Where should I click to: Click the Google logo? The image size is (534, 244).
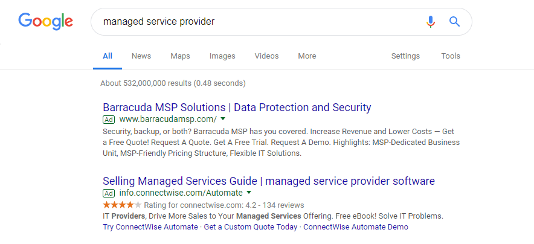coord(45,22)
